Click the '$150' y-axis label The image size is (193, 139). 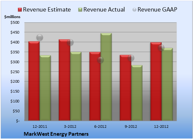[x=15, y=91]
